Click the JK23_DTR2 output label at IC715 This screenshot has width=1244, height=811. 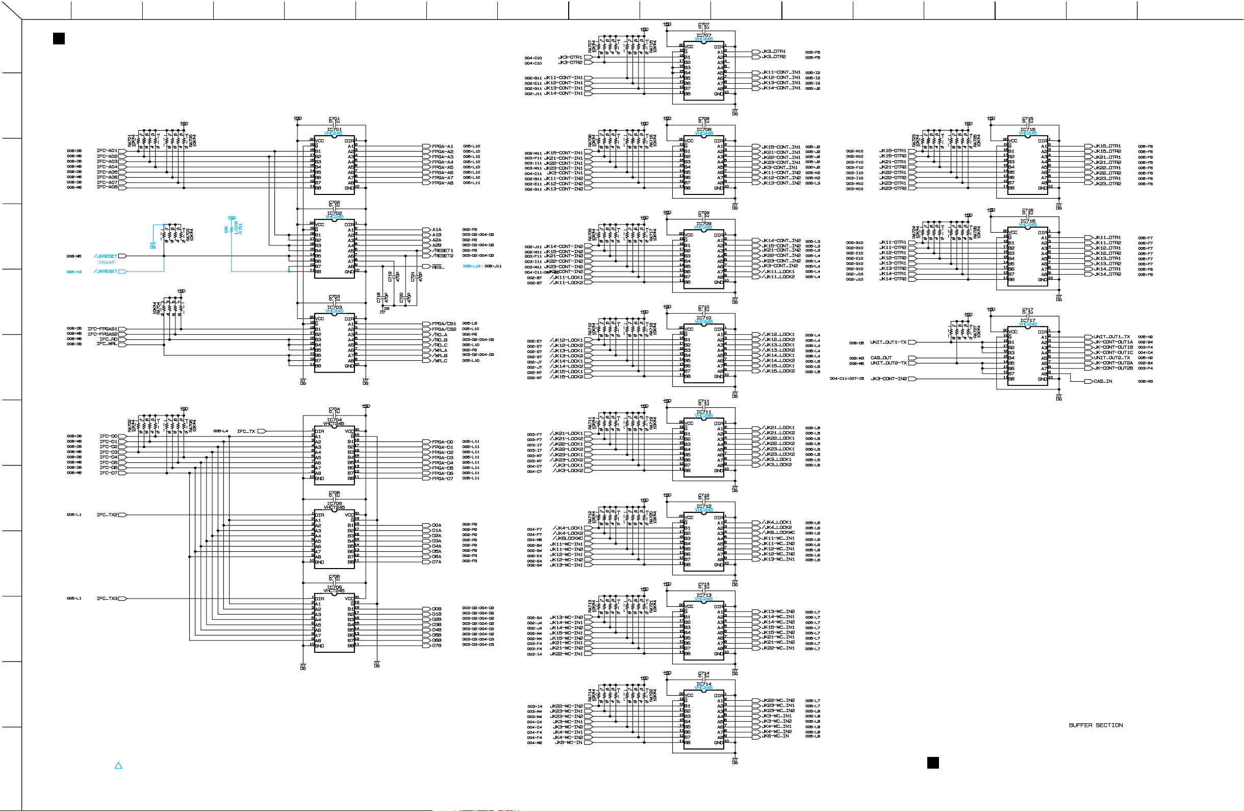pyautogui.click(x=1108, y=184)
